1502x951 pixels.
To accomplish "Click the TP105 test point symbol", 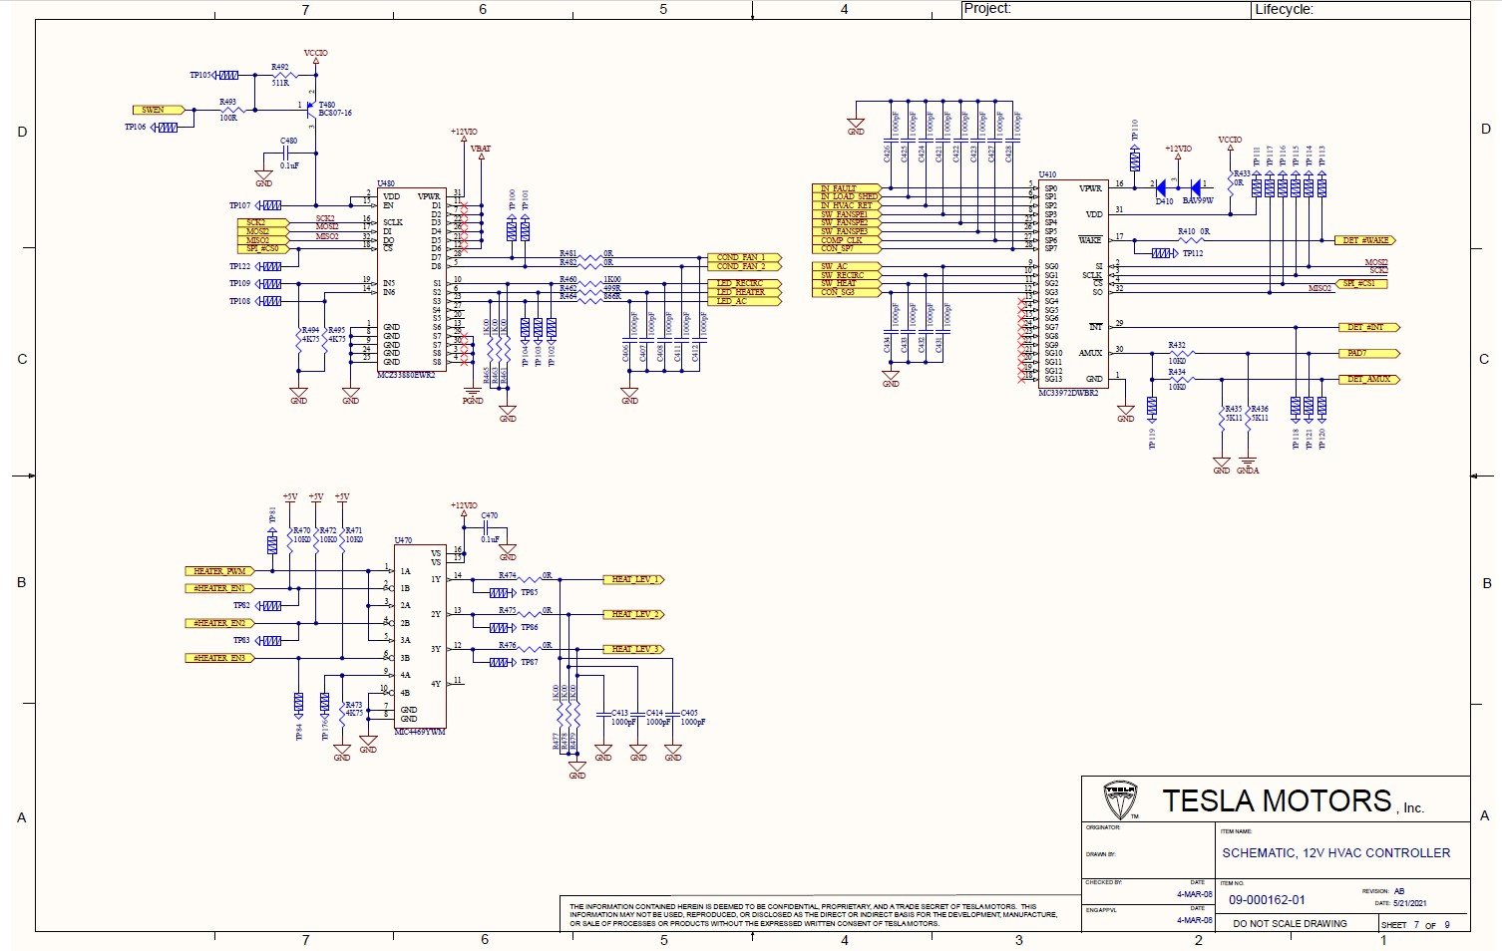I will click(x=228, y=75).
